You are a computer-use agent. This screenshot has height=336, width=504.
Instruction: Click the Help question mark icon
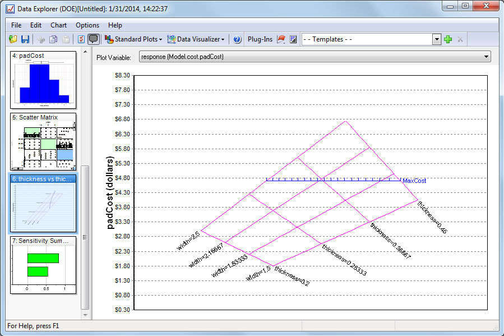[x=237, y=39]
